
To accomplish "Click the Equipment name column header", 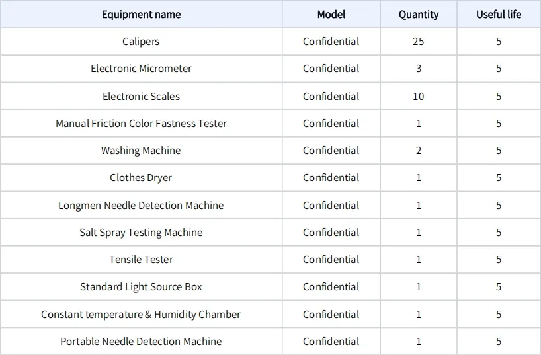I will tap(141, 14).
